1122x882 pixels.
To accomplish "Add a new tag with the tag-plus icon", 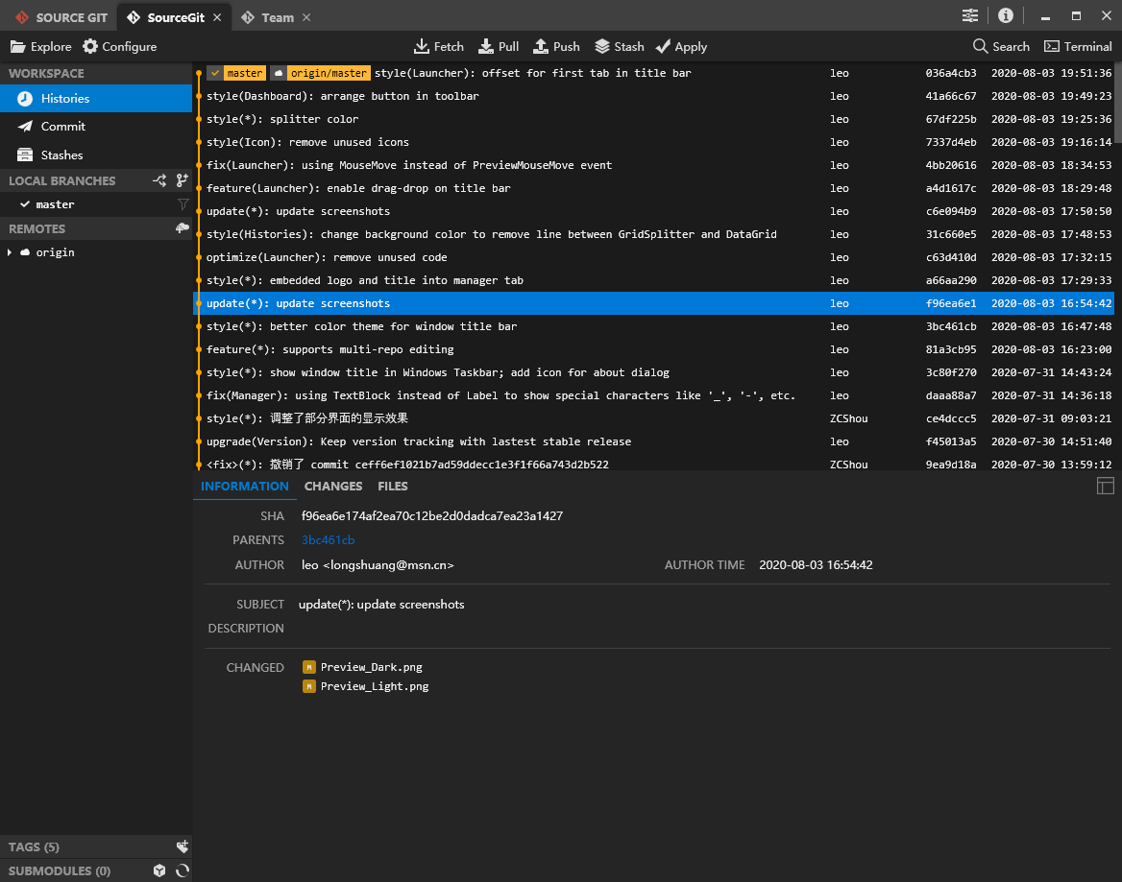I will [182, 846].
